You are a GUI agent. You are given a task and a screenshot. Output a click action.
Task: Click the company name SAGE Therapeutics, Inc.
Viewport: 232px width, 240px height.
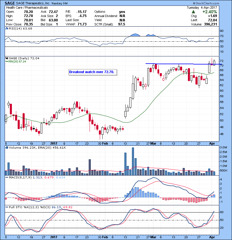pos(33,3)
